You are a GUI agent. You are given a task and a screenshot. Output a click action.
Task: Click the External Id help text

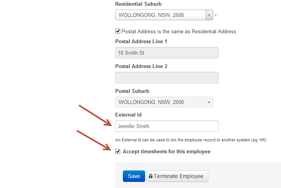(x=191, y=140)
